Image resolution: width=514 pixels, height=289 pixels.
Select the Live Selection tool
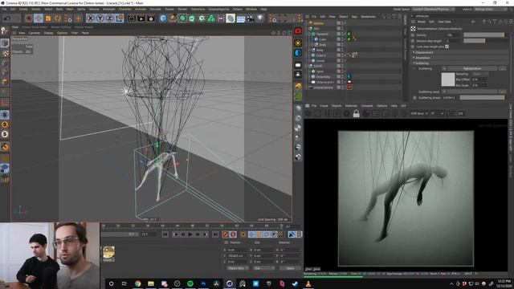coord(29,18)
